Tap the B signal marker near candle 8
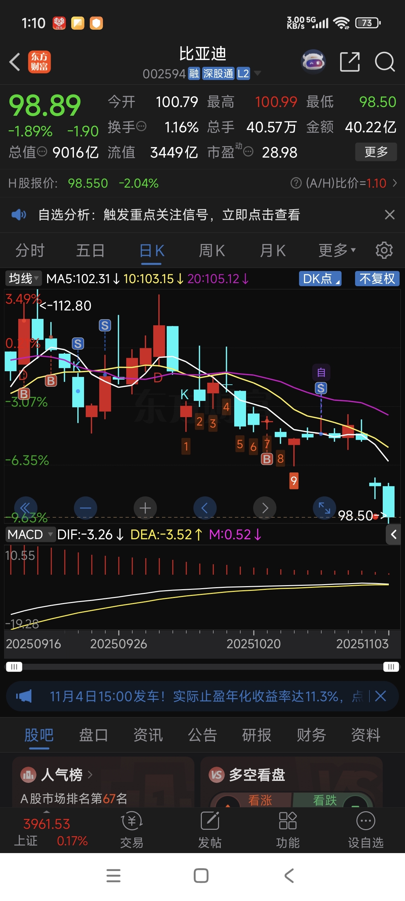 (x=267, y=459)
